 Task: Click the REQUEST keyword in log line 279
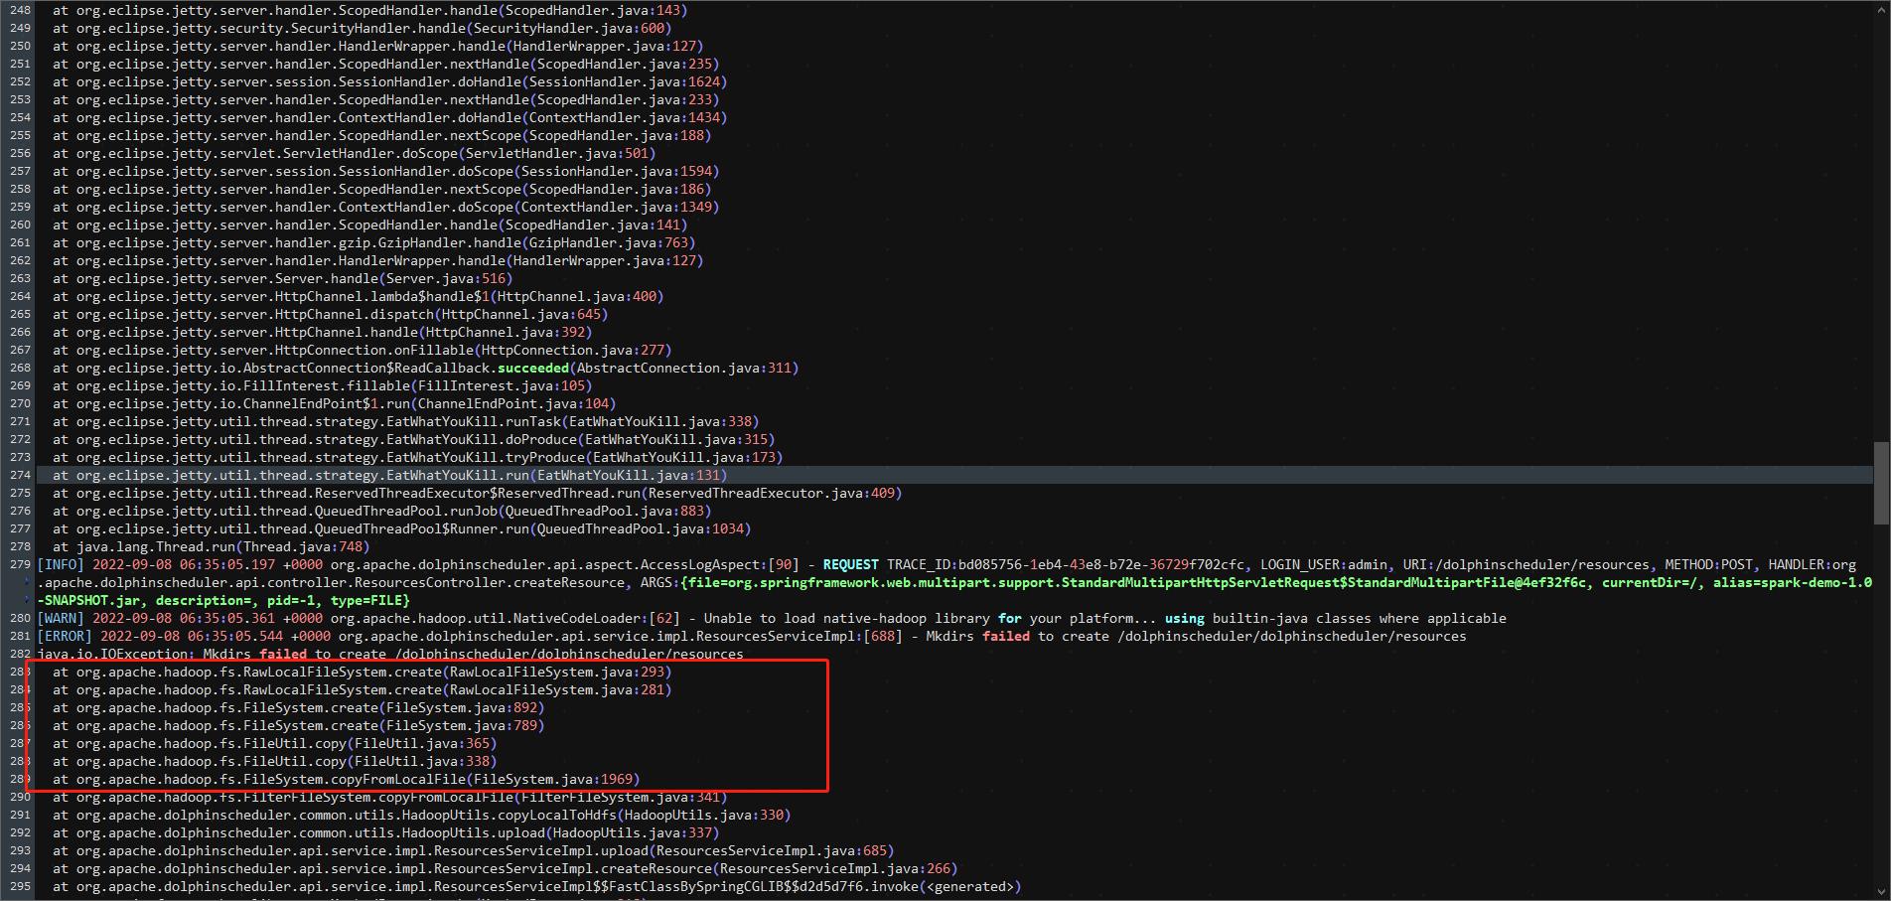pyautogui.click(x=850, y=564)
